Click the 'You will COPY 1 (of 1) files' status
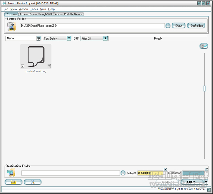Image resolution: width=213 pixels, height=194 pixels. click(x=181, y=189)
